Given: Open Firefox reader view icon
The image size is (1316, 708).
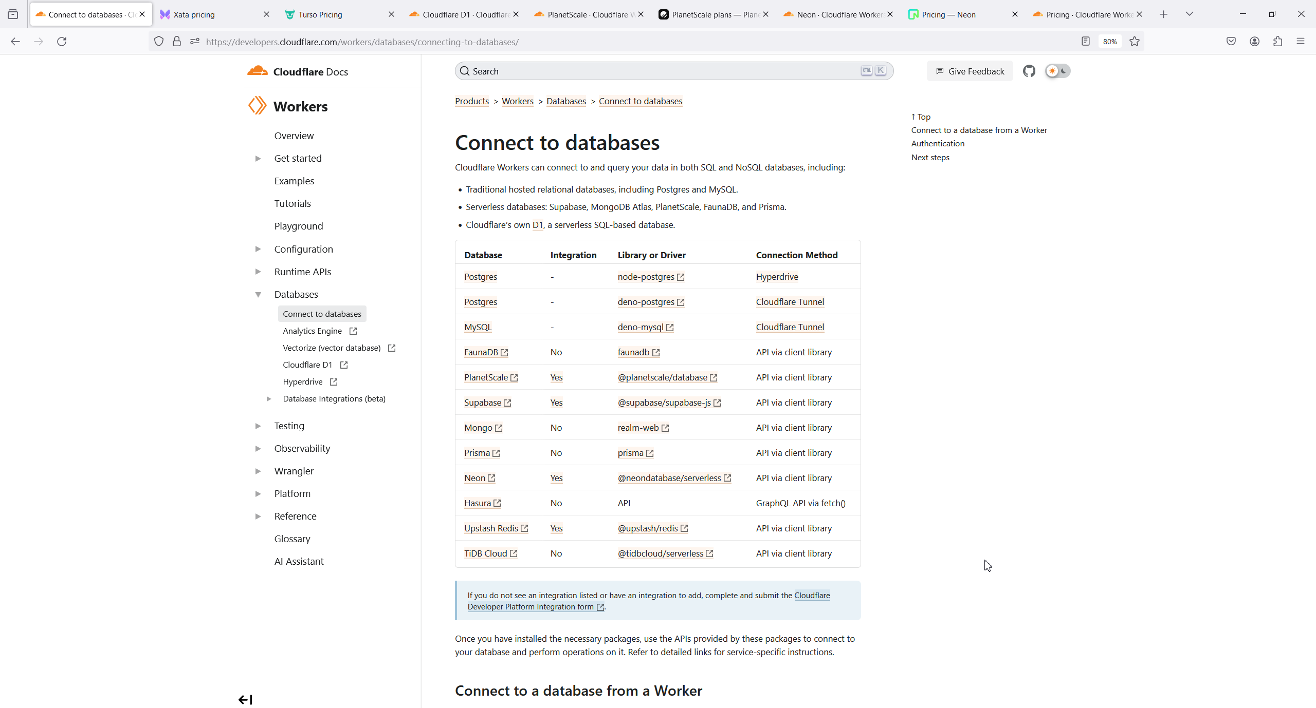Looking at the screenshot, I should tap(1085, 42).
